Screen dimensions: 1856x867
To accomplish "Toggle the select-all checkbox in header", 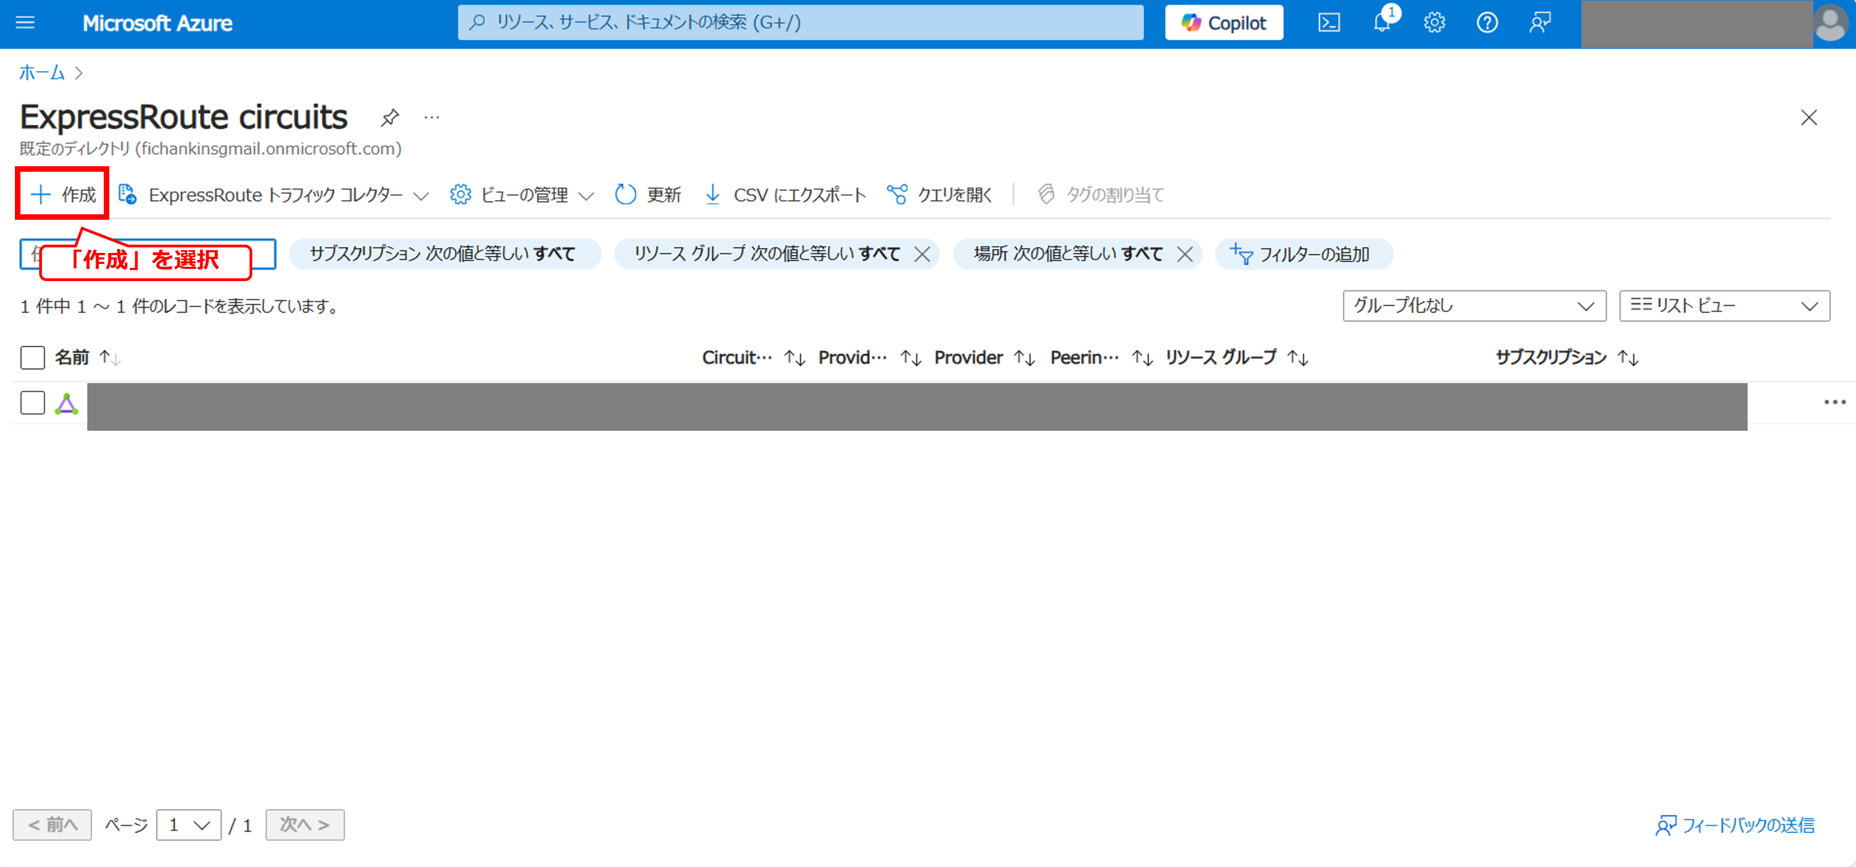I will [33, 357].
